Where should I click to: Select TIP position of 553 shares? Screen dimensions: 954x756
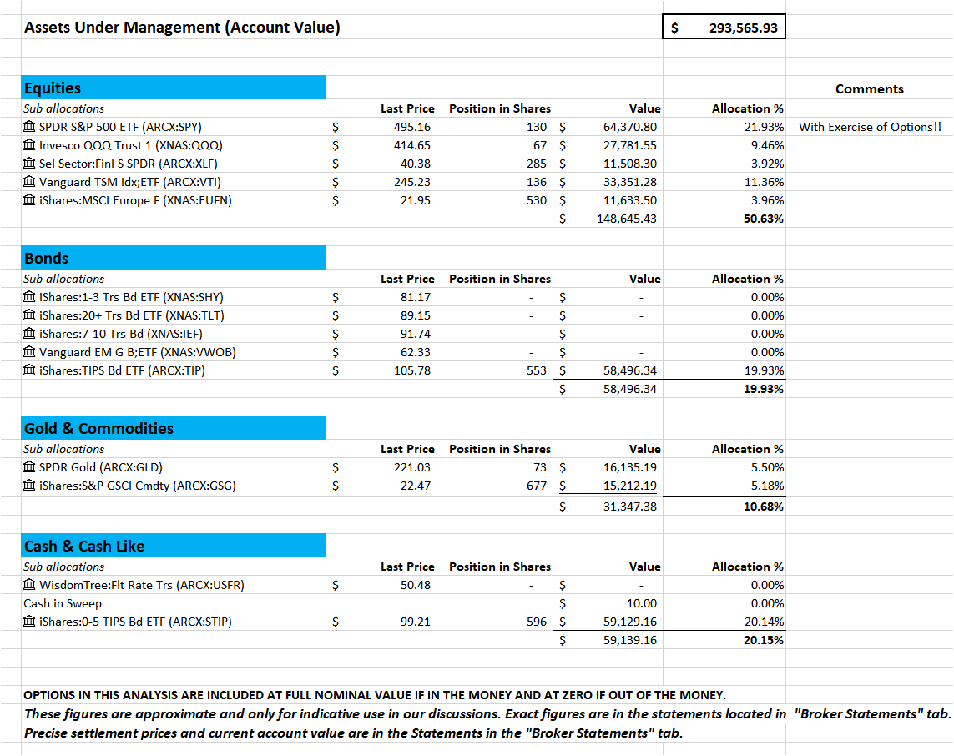tap(537, 370)
